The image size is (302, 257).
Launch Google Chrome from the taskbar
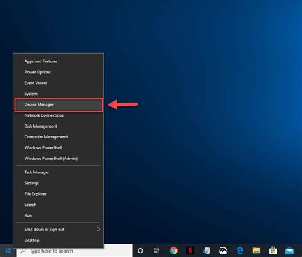[x=174, y=251]
